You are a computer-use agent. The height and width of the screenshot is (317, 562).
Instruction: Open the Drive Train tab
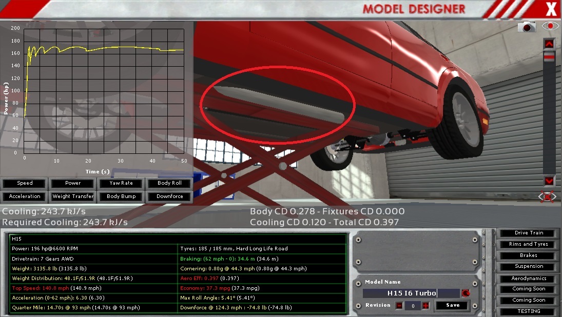pyautogui.click(x=529, y=233)
